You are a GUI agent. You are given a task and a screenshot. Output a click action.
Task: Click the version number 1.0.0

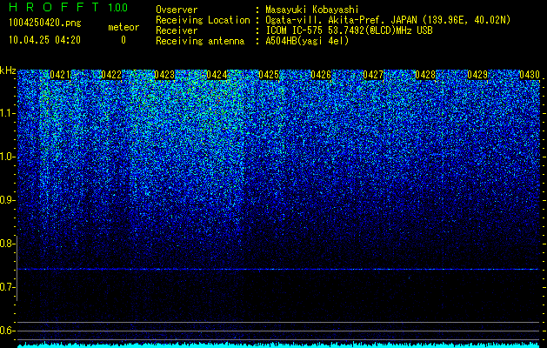[118, 8]
